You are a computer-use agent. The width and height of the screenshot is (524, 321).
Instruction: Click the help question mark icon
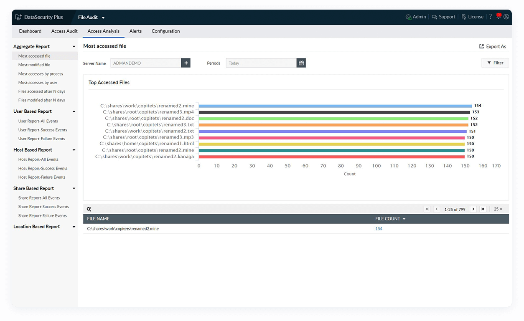click(491, 17)
